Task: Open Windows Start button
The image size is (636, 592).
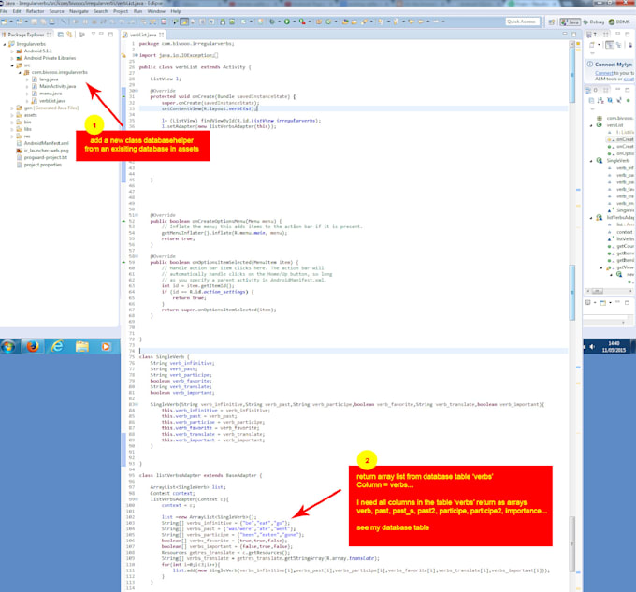Action: (8, 347)
